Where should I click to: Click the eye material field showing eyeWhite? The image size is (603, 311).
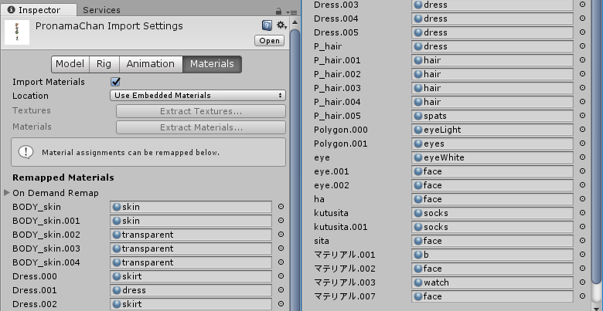[492, 157]
